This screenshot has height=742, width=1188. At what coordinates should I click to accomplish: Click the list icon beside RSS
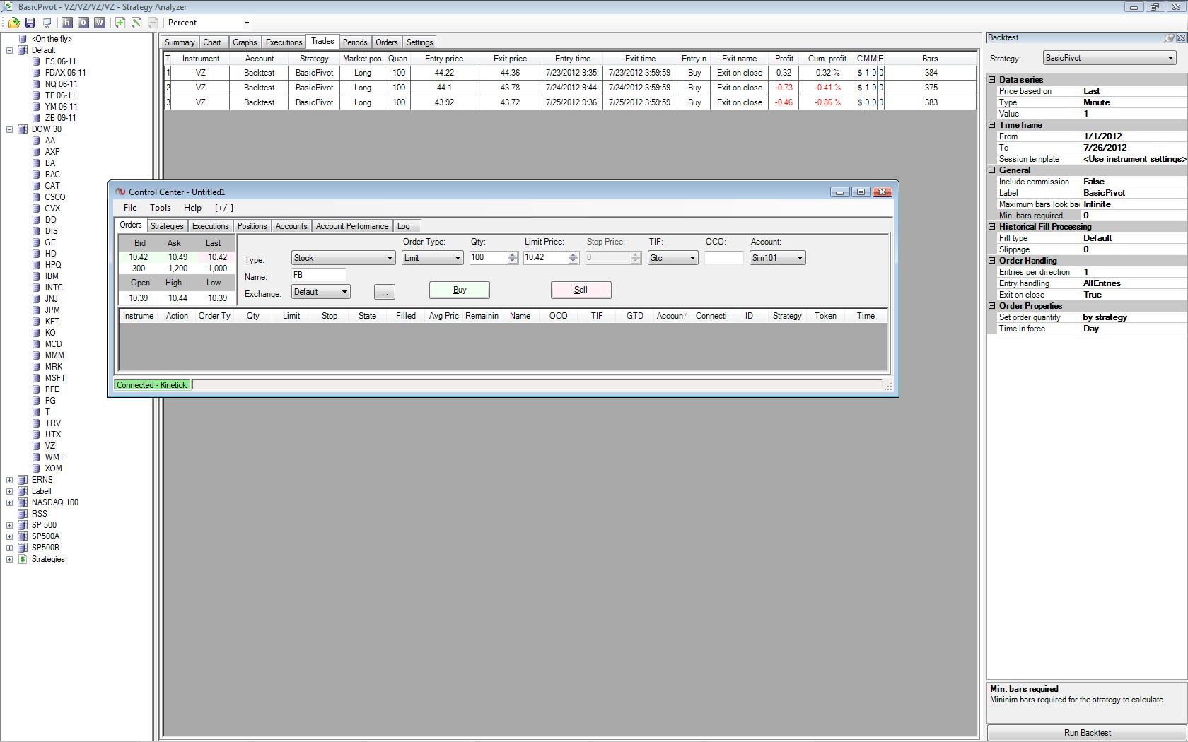pyautogui.click(x=23, y=514)
